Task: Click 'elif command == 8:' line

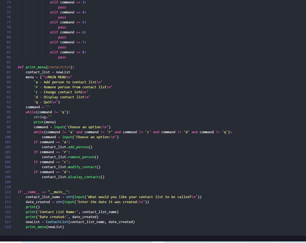Action: tap(68, 52)
